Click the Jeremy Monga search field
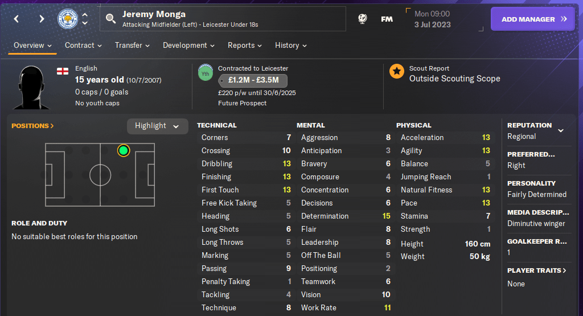Image resolution: width=583 pixels, height=316 pixels. [x=228, y=19]
